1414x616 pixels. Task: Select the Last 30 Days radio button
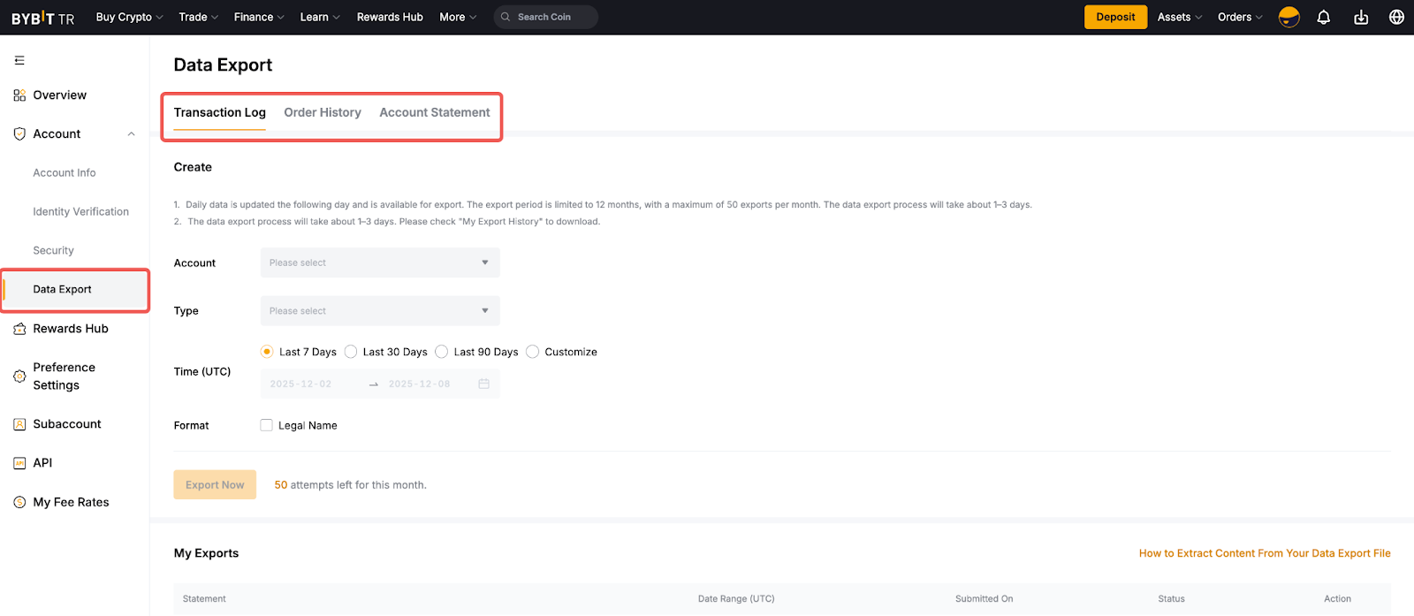point(351,352)
